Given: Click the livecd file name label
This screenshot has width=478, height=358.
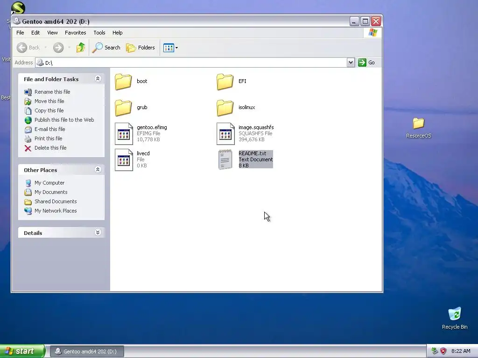Looking at the screenshot, I should click(x=143, y=153).
